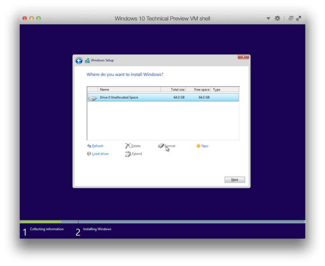Minimize the VM window with yellow button
The width and height of the screenshot is (325, 266).
click(x=32, y=19)
